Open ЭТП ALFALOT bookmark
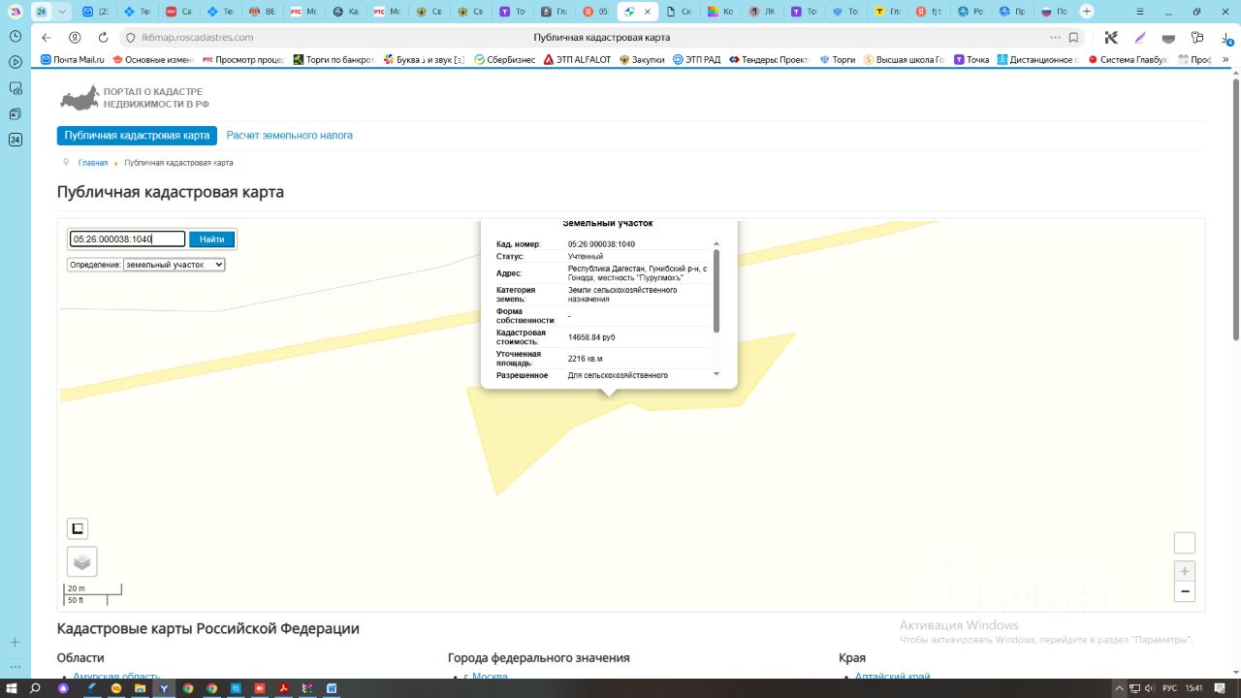The width and height of the screenshot is (1241, 698). click(578, 60)
